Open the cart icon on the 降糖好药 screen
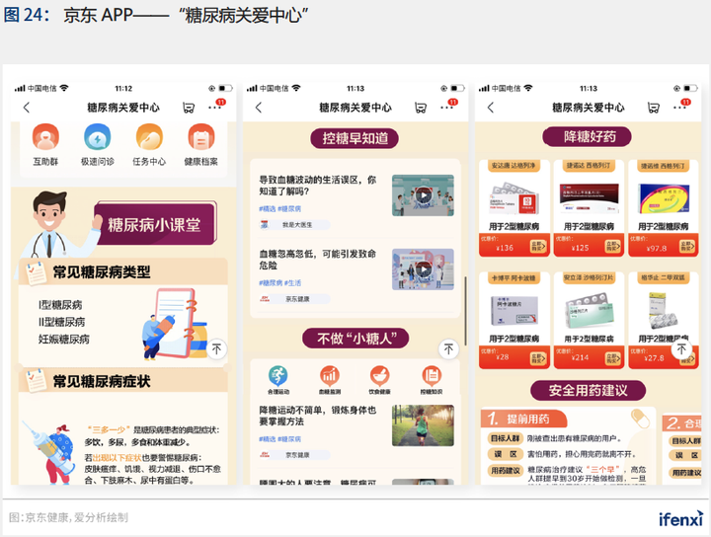Screen dimensions: 711x537 click(x=654, y=108)
